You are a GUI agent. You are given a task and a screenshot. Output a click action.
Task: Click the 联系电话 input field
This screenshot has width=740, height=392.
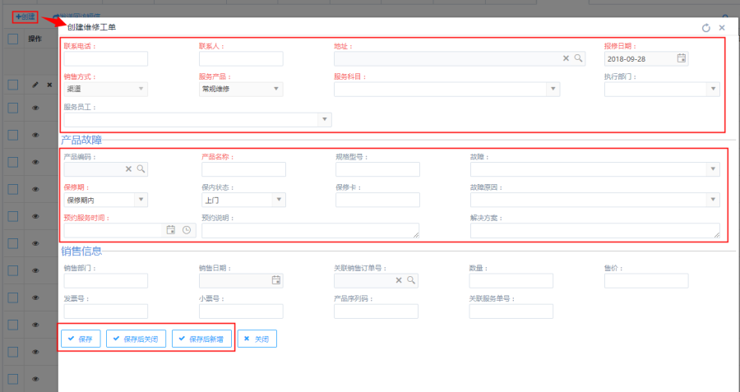point(105,58)
